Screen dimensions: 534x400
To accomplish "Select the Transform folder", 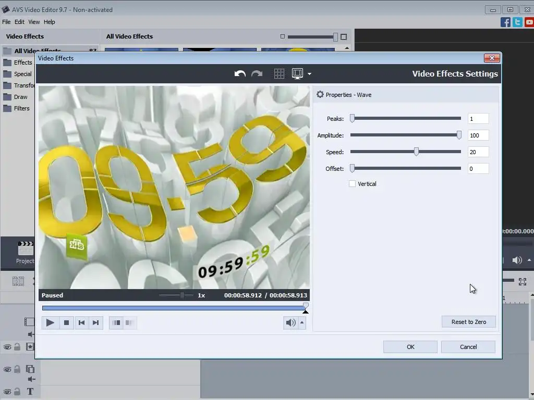I will click(19, 85).
